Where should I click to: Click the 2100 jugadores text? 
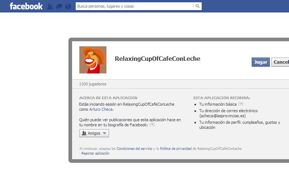[93, 84]
